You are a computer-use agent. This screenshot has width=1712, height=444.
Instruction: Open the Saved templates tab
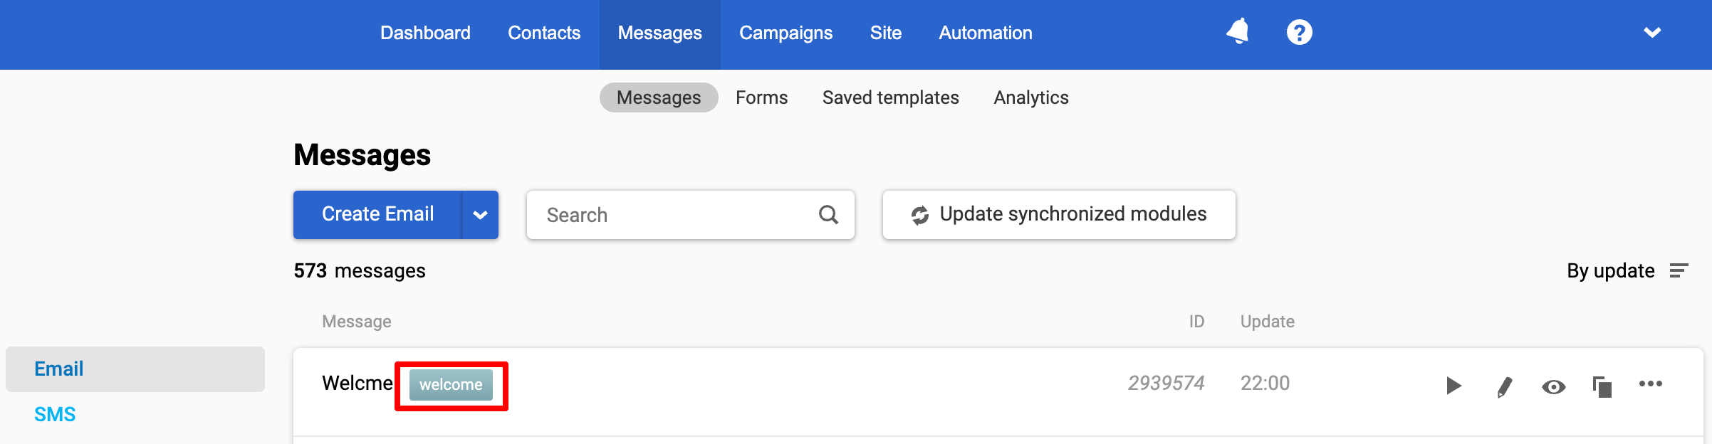[x=890, y=97]
